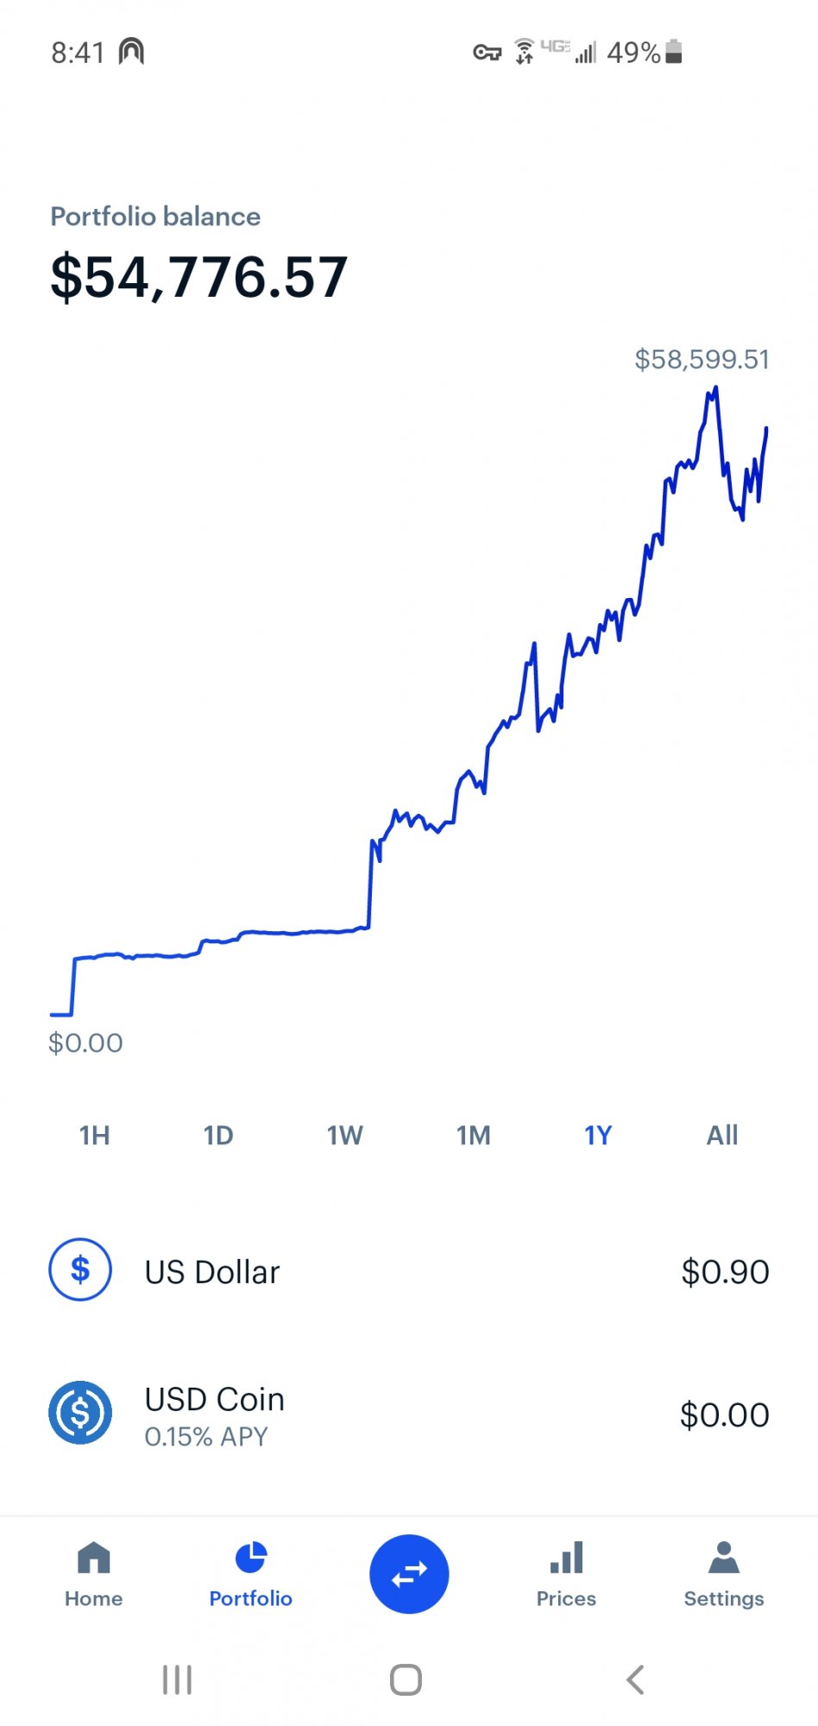Tap the US Dollar currency icon
The height and width of the screenshot is (1726, 818).
click(x=80, y=1269)
